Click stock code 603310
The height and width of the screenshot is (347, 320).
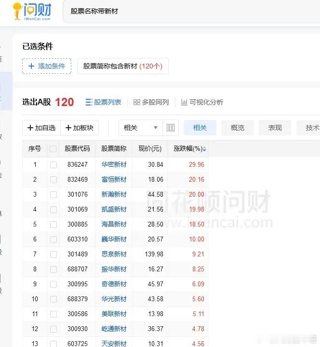(78, 239)
